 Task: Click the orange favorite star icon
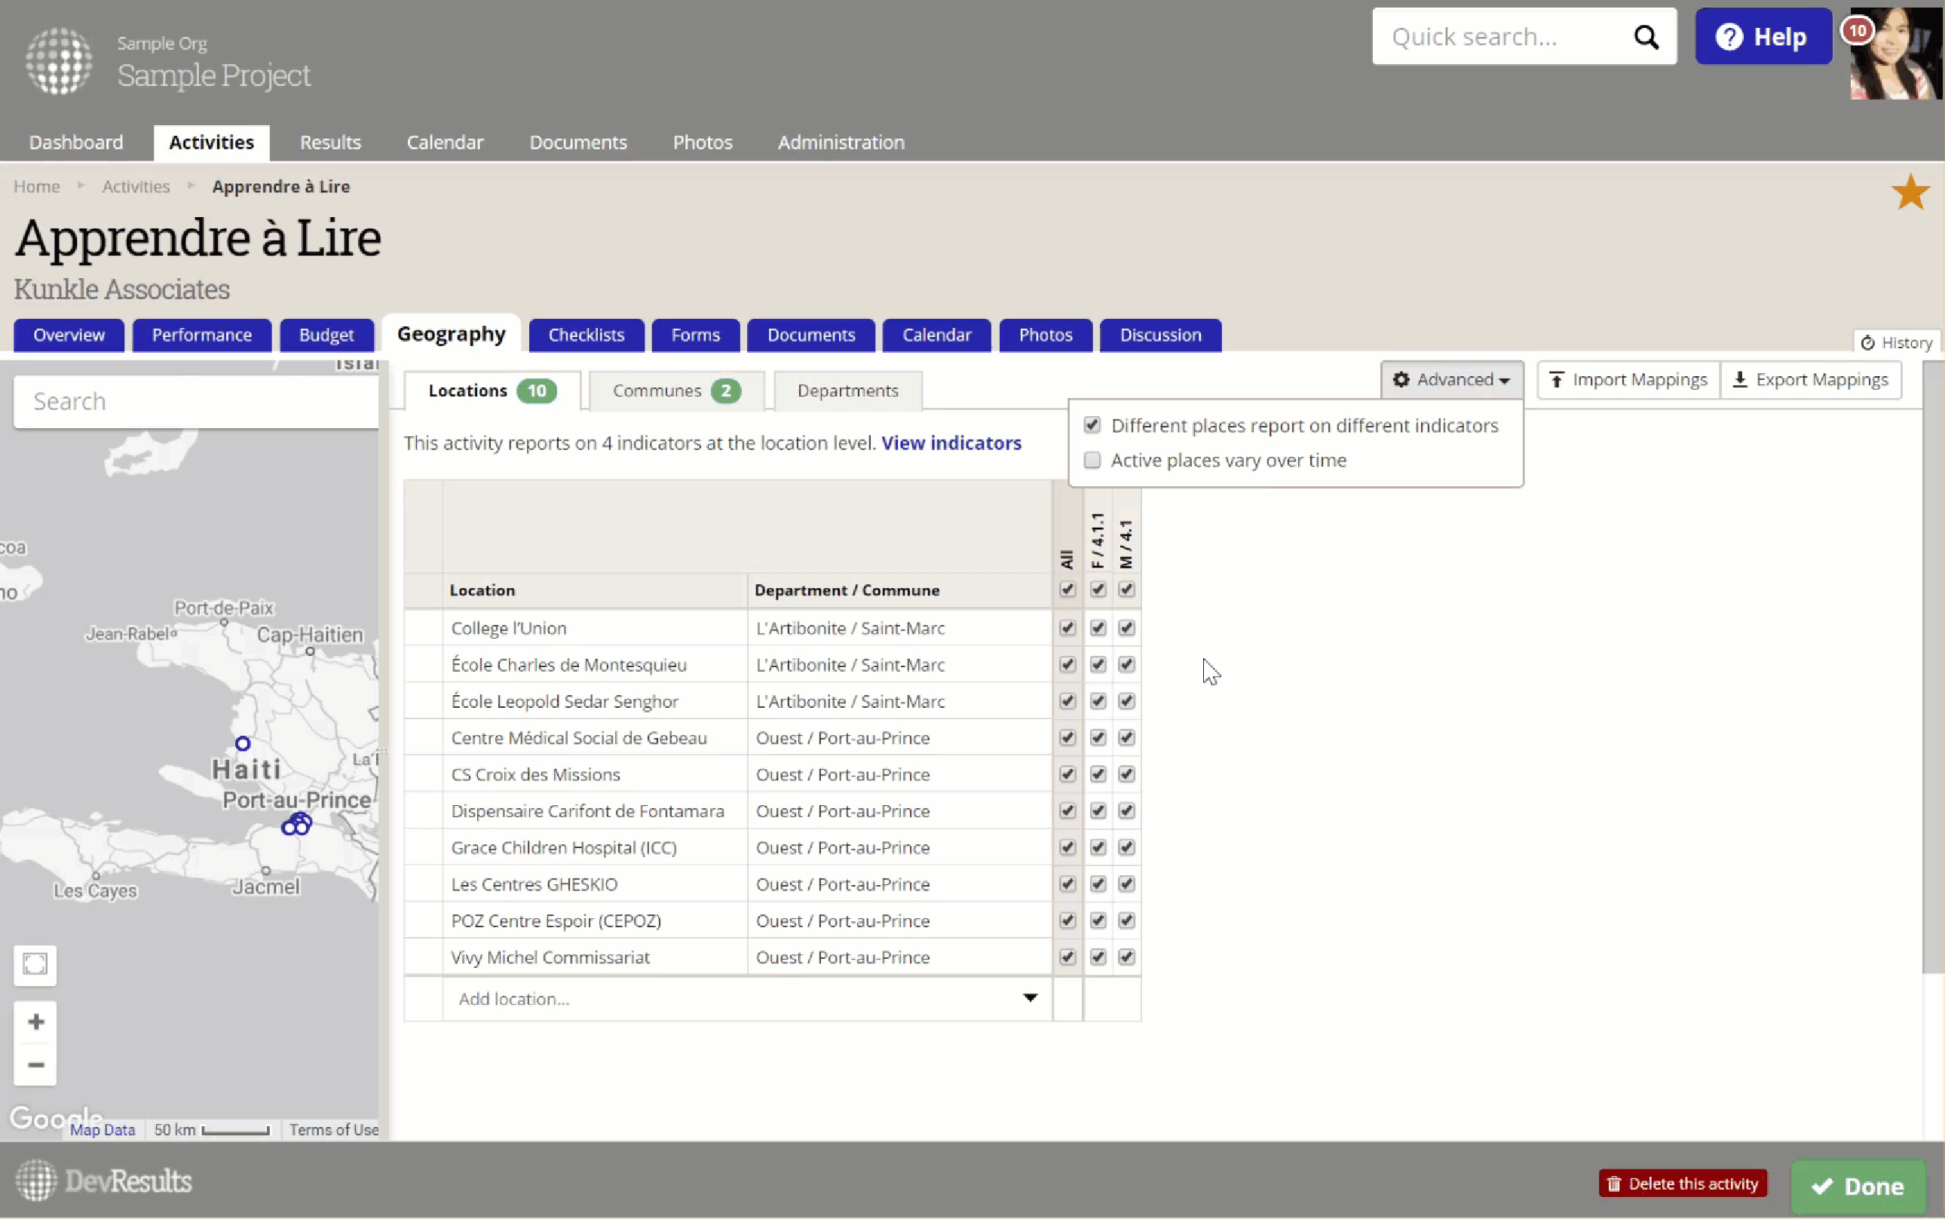click(x=1910, y=193)
